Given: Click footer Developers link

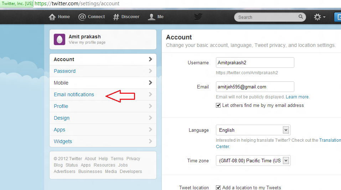Looking at the screenshot, I should [x=131, y=172].
